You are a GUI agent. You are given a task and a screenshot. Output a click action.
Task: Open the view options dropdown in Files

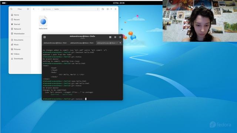point(111,9)
